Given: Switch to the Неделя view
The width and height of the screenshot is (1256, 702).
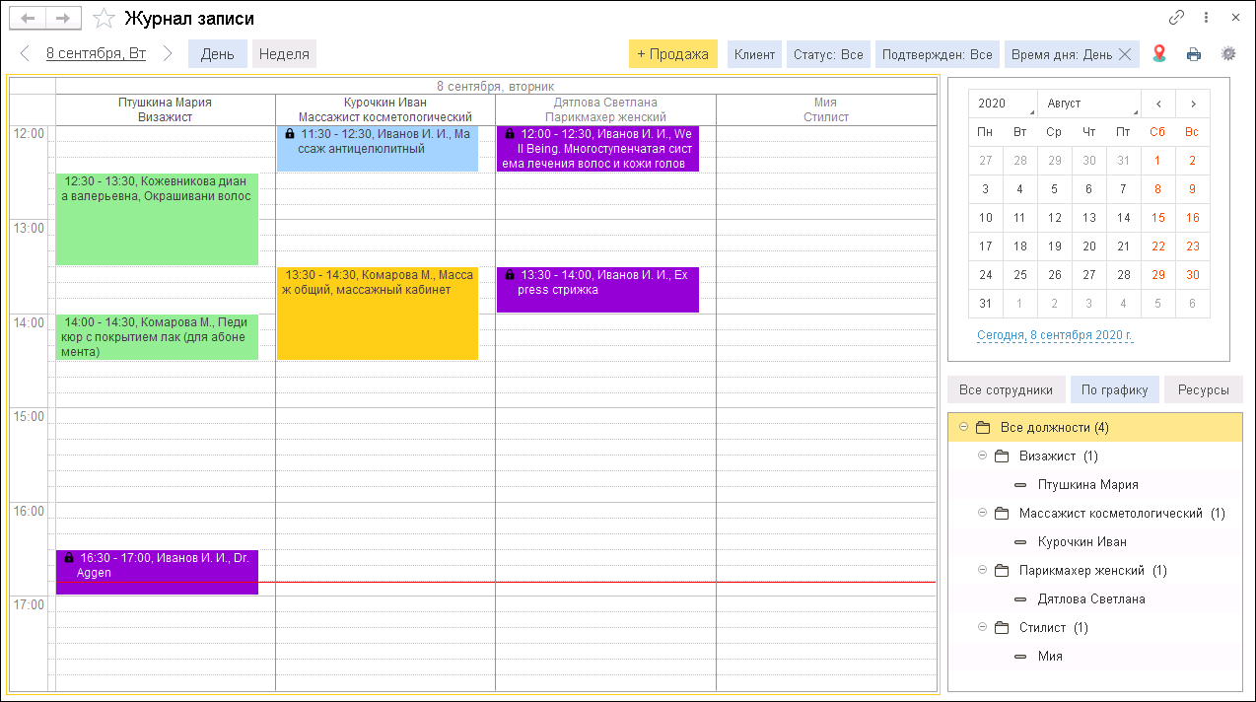Looking at the screenshot, I should [x=284, y=54].
